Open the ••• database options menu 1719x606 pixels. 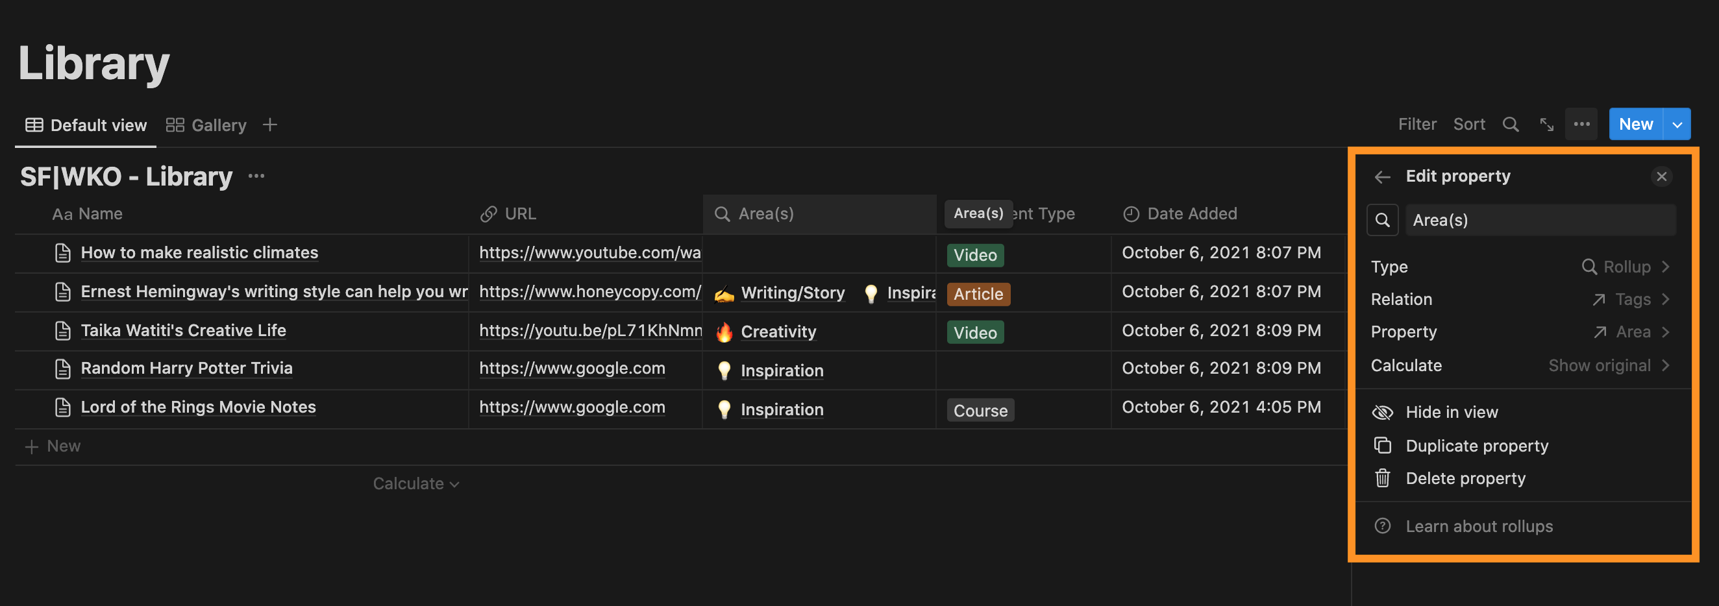click(x=1581, y=124)
